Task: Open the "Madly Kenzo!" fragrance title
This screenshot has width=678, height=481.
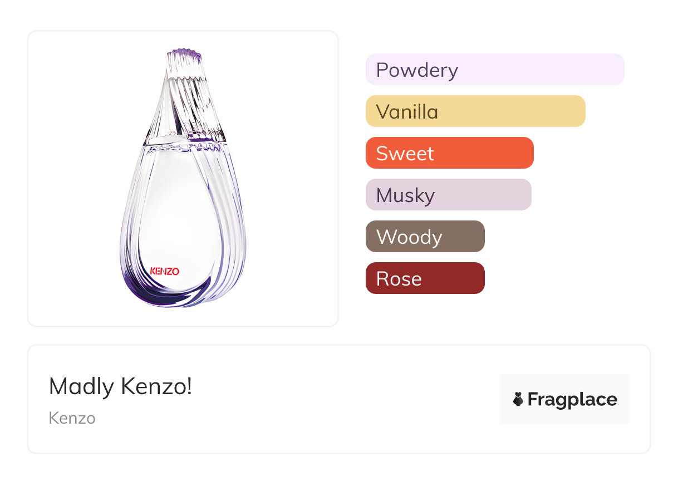Action: [120, 386]
